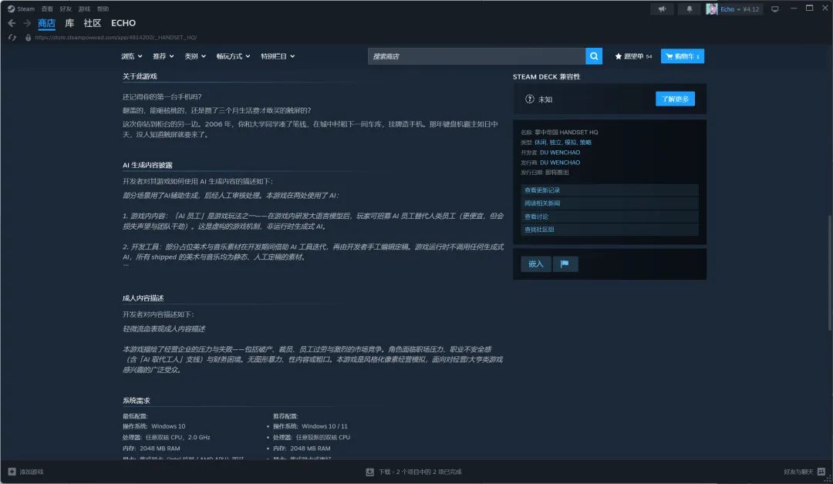The width and height of the screenshot is (833, 484).
Task: Click the wallet balance ¥4.12
Action: pos(750,9)
